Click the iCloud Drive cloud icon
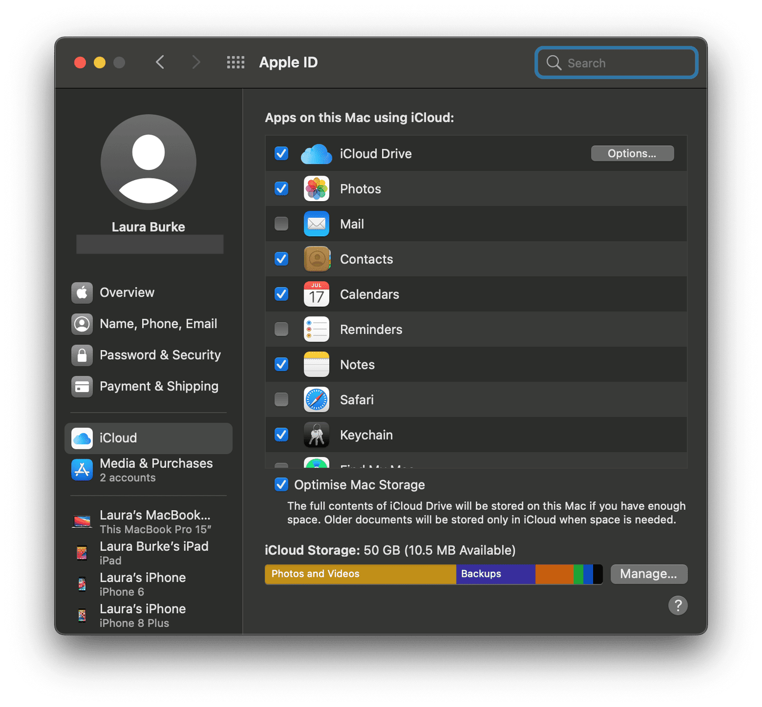Viewport: 762px width, 707px height. [316, 153]
